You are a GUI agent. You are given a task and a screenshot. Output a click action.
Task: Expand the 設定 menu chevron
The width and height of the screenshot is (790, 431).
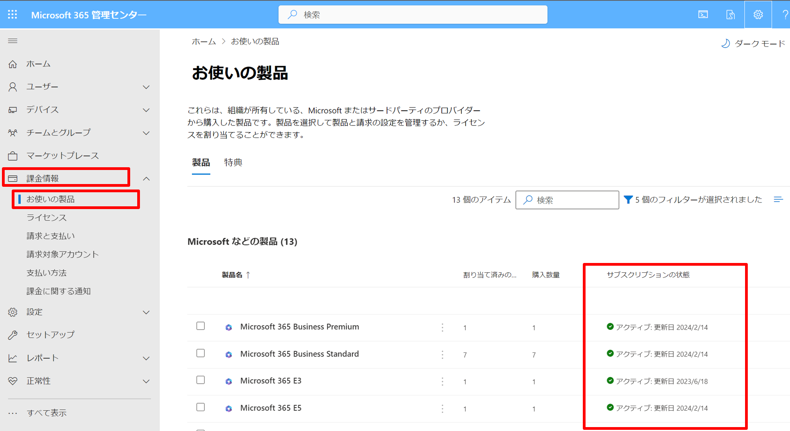click(146, 312)
